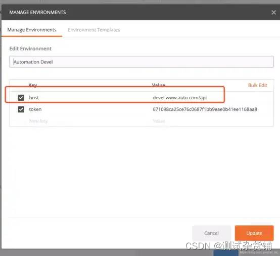Screen dimensions: 280x256
Task: Click the New key placeholder field
Action: pyautogui.click(x=38, y=121)
